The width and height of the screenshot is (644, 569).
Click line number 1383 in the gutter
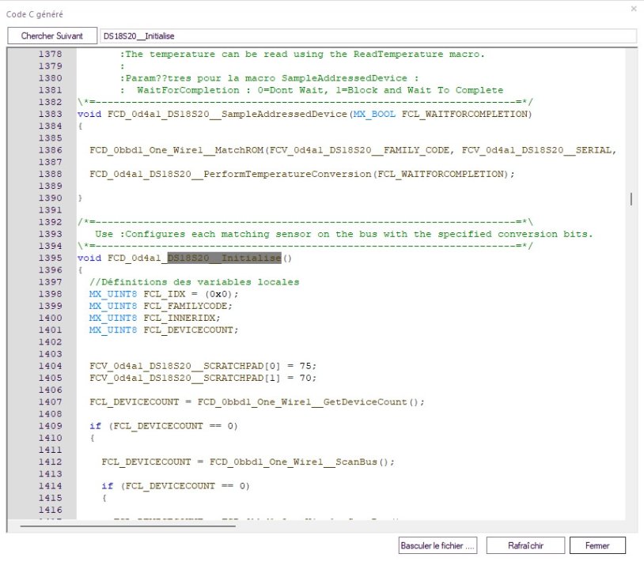tap(49, 114)
